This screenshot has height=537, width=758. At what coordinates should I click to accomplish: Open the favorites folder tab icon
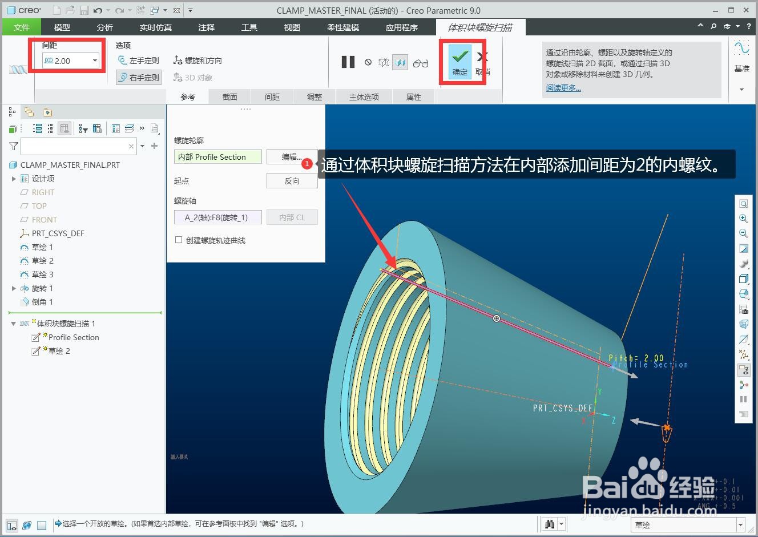coord(47,112)
